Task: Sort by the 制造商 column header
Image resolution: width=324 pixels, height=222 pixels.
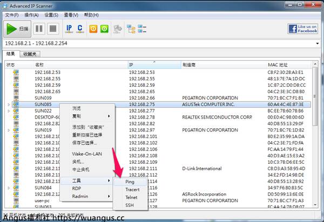Action: click(x=224, y=65)
